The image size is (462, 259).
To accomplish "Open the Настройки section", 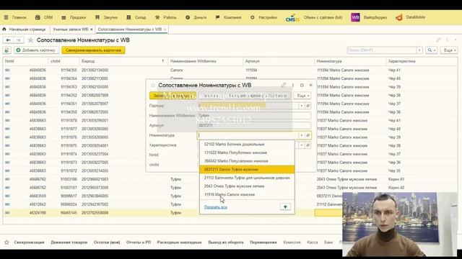I will point(263,17).
